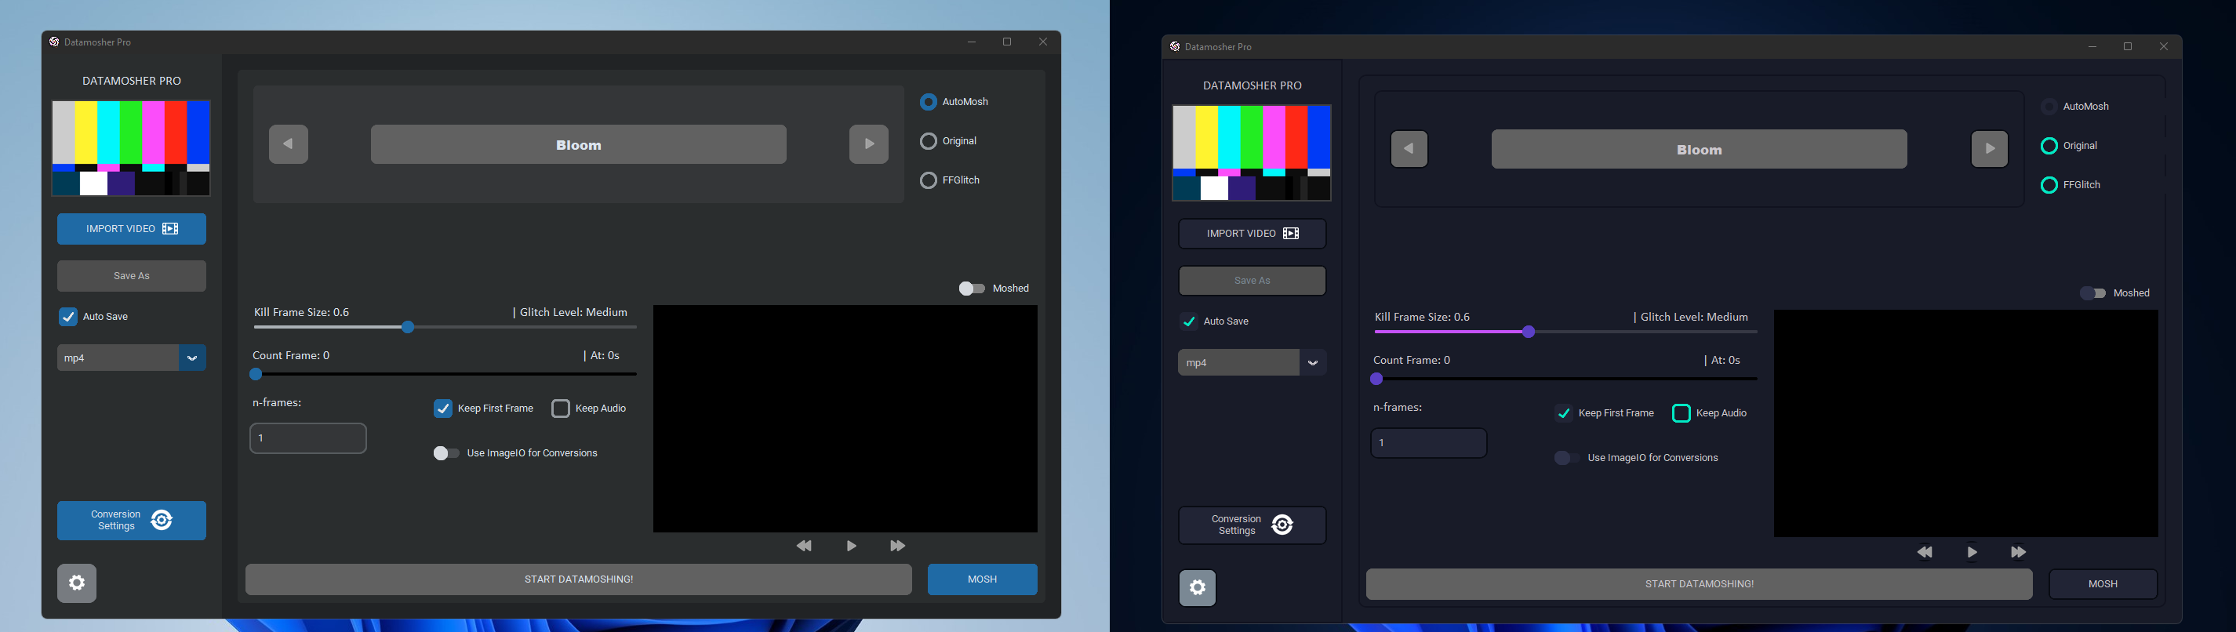2236x632 pixels.
Task: Click Import Video in the right dark window
Action: pyautogui.click(x=1253, y=234)
